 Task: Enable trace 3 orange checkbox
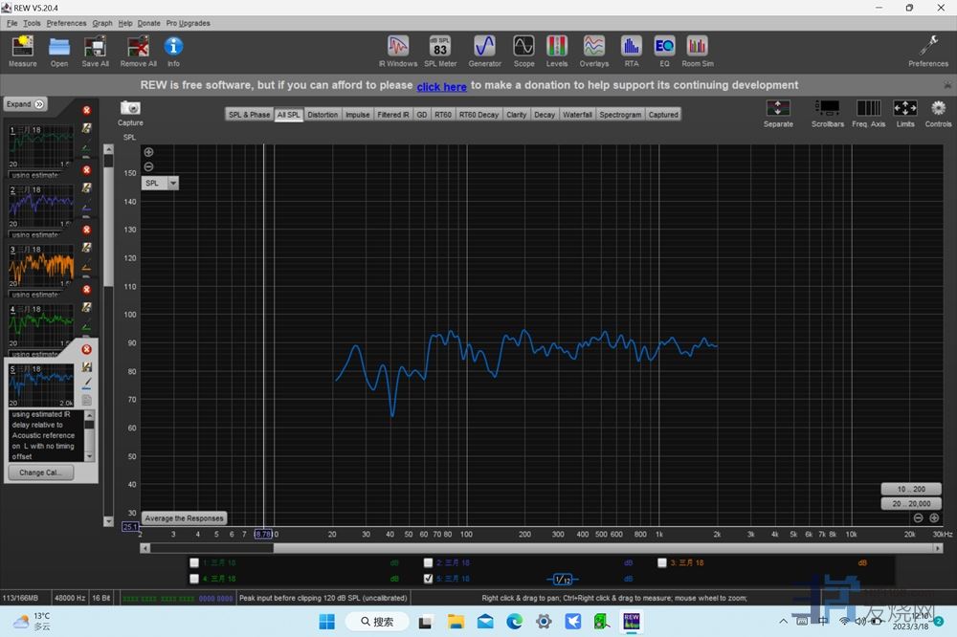tap(662, 563)
